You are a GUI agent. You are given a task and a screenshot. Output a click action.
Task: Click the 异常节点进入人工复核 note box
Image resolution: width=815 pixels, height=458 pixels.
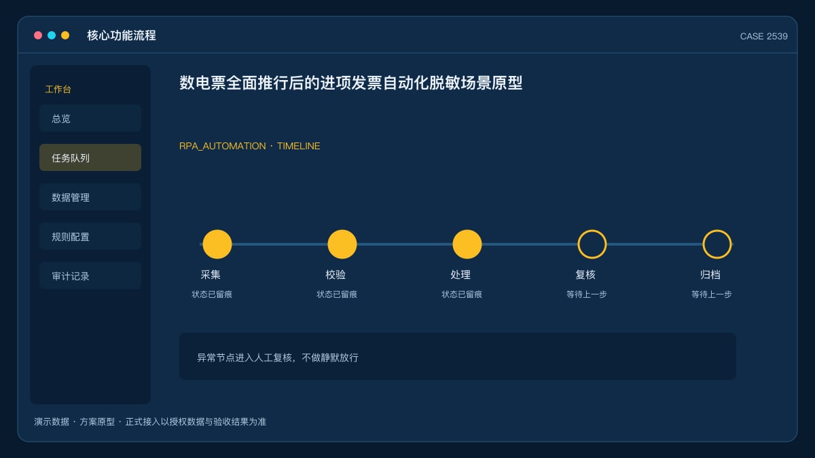pos(458,356)
